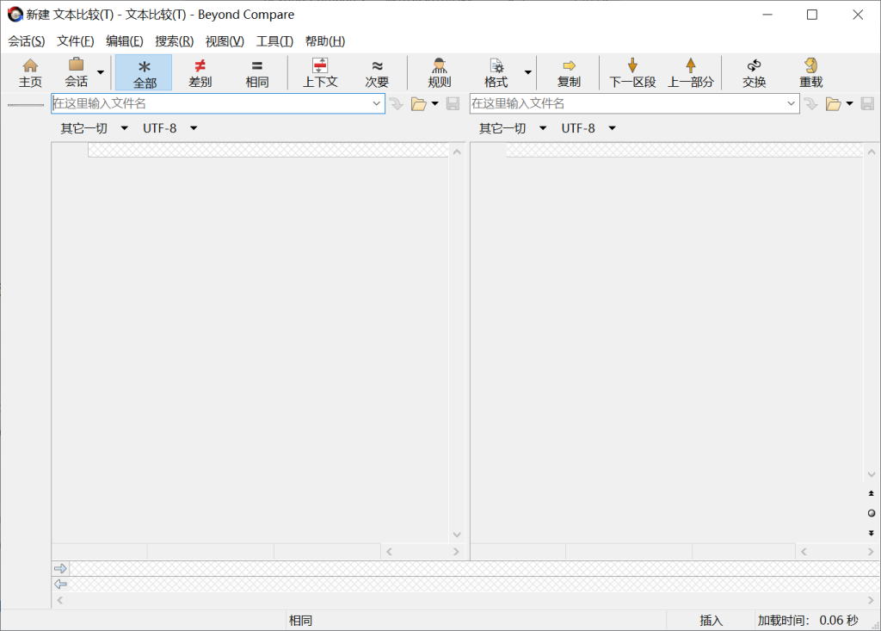Expand the left file name history dropdown

(x=377, y=103)
